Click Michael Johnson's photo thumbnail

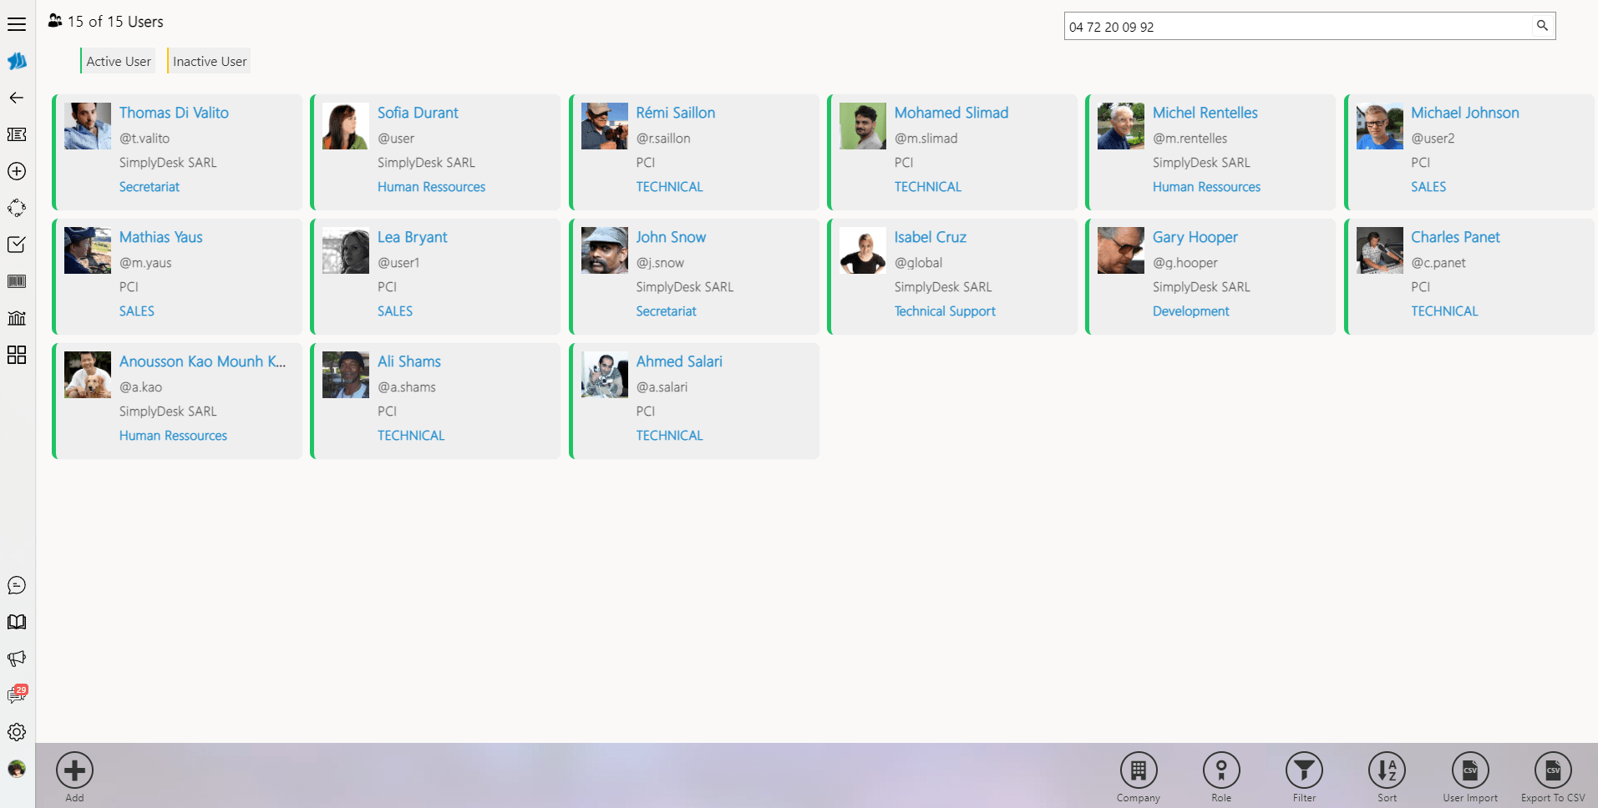(1380, 126)
